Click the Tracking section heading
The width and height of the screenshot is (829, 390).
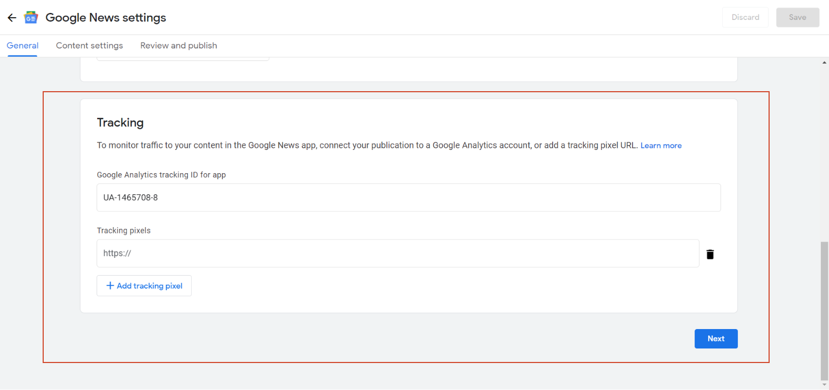pos(120,123)
